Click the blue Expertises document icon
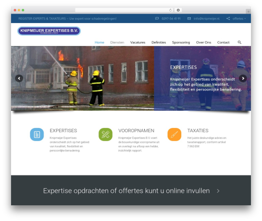Image resolution: width=262 pixels, height=221 pixels. coord(37,134)
